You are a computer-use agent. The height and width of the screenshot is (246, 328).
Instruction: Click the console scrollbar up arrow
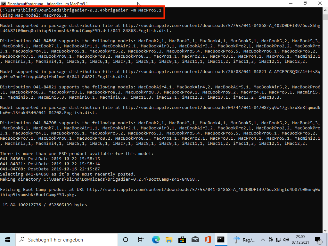(x=325, y=10)
